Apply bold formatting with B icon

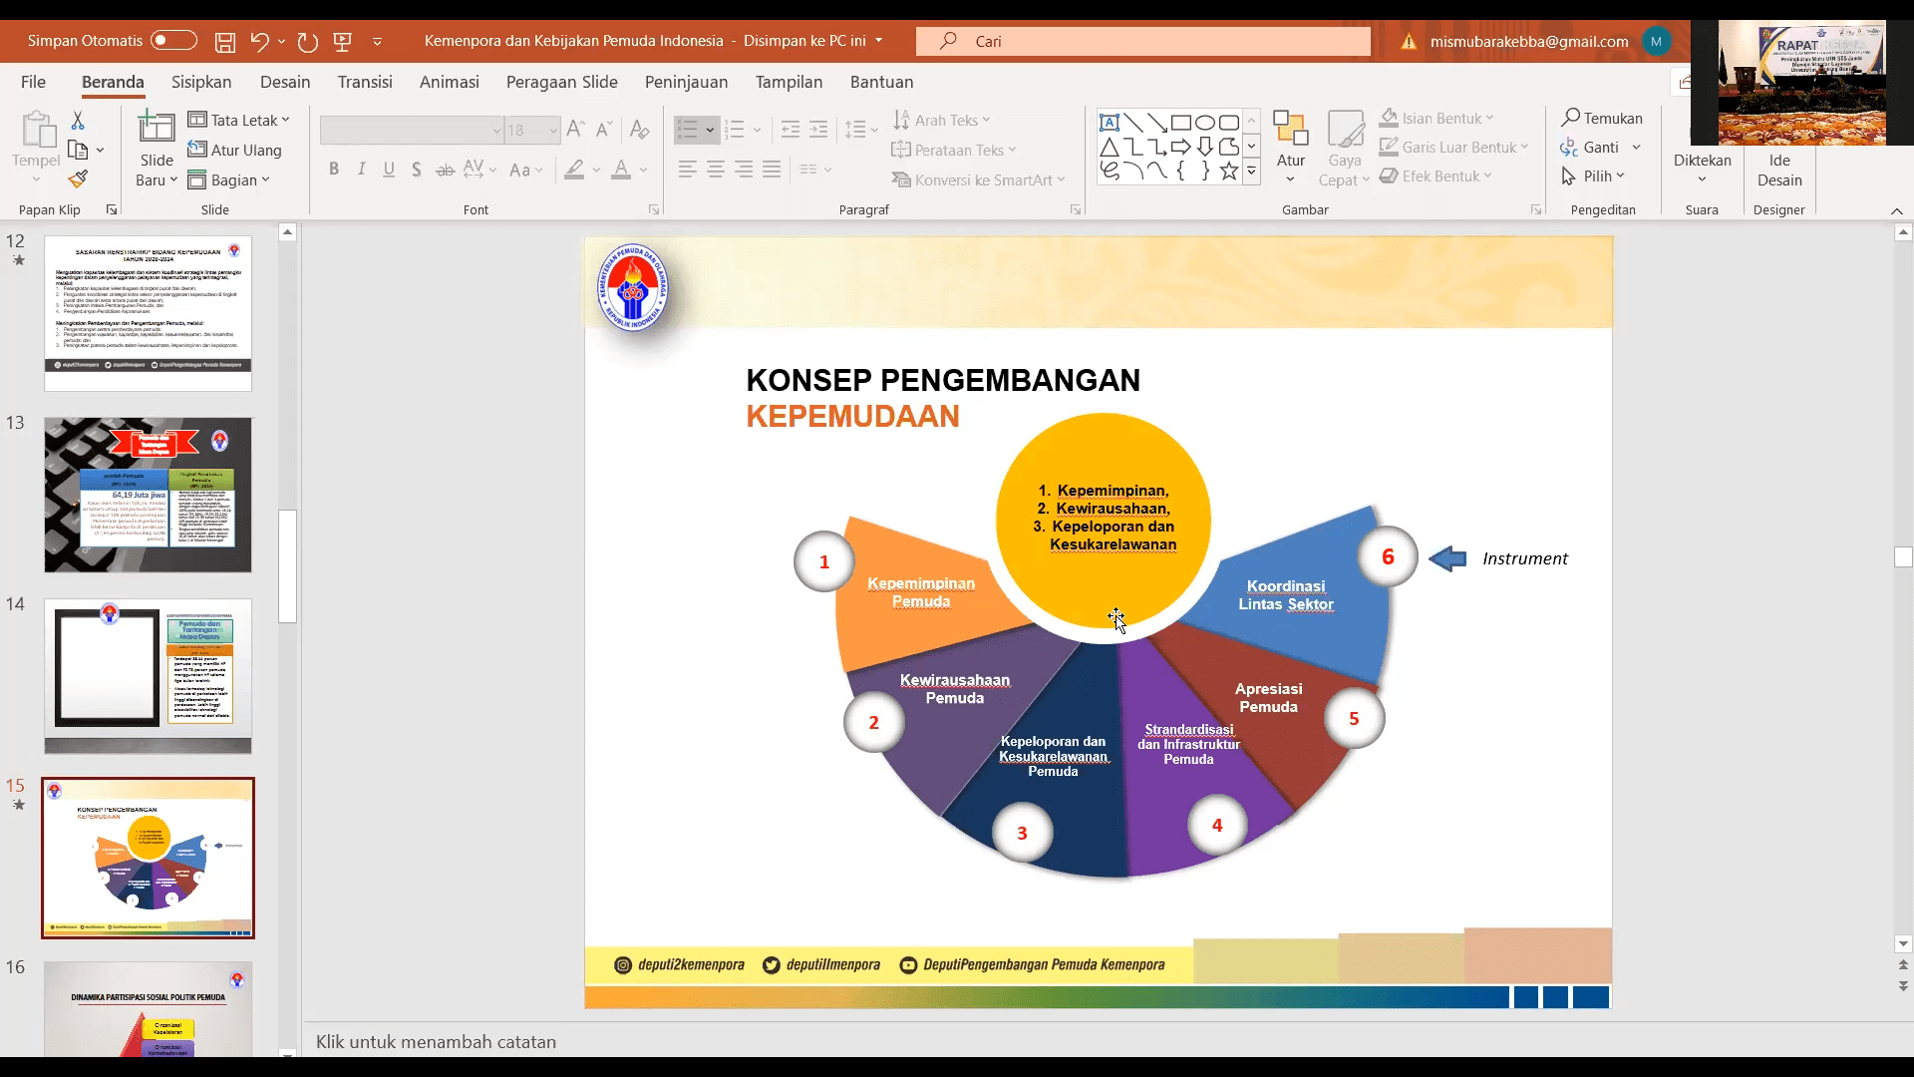click(x=334, y=170)
